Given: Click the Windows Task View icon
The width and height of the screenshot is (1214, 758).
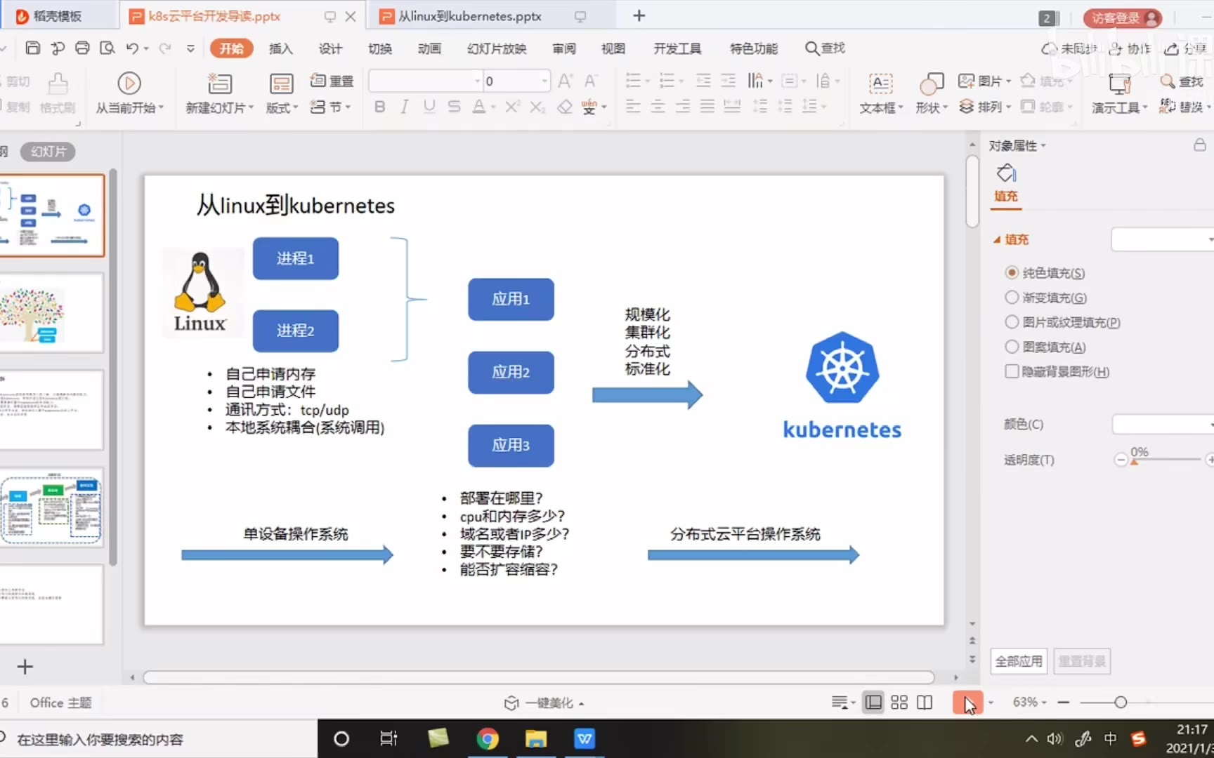Looking at the screenshot, I should click(389, 738).
